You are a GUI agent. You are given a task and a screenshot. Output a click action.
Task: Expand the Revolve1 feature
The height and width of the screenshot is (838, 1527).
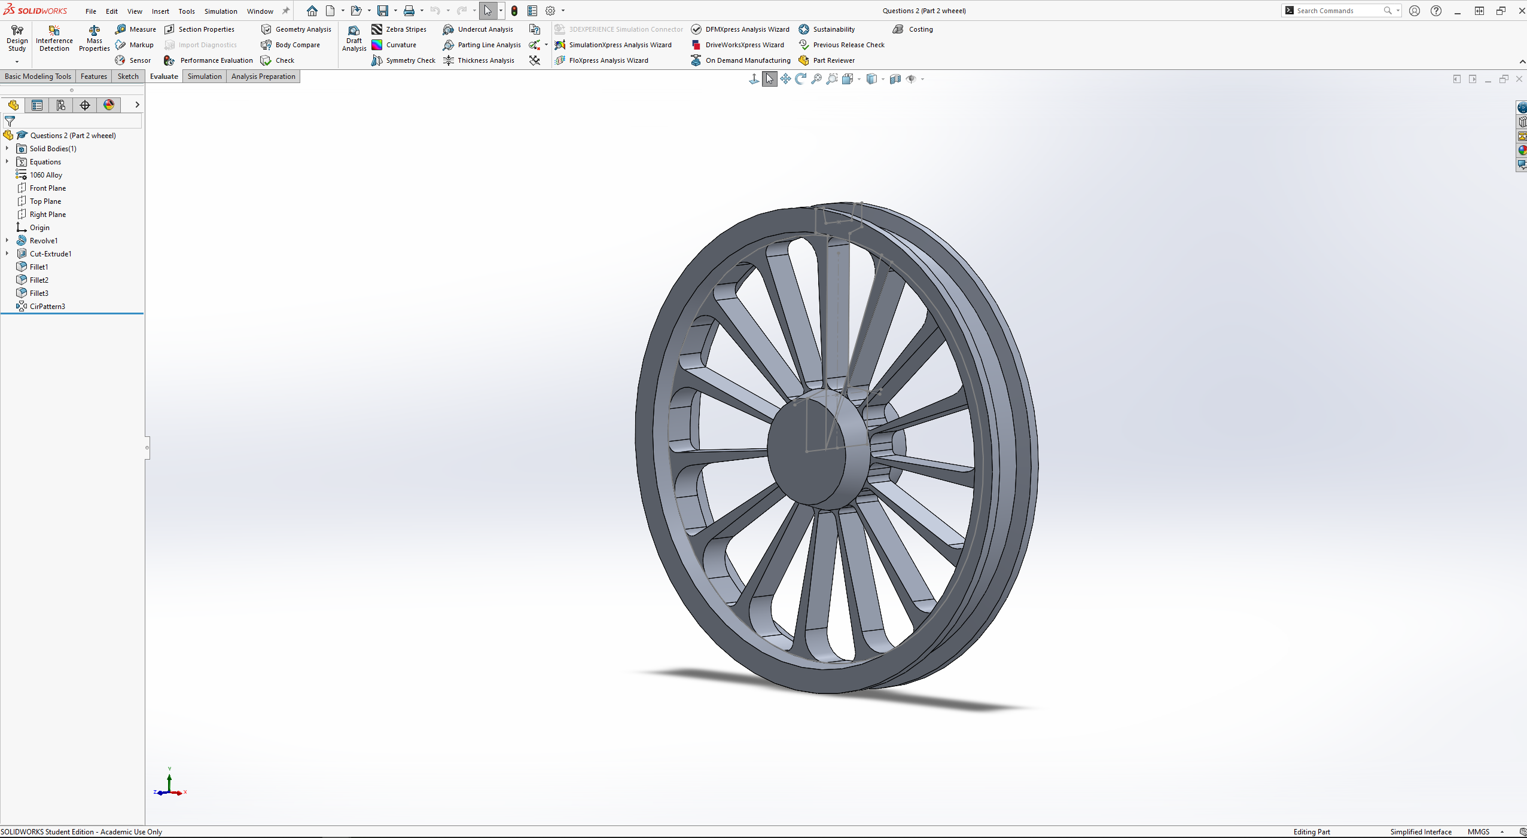tap(7, 240)
